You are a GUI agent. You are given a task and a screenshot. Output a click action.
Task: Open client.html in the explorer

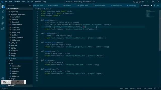click(x=15, y=22)
